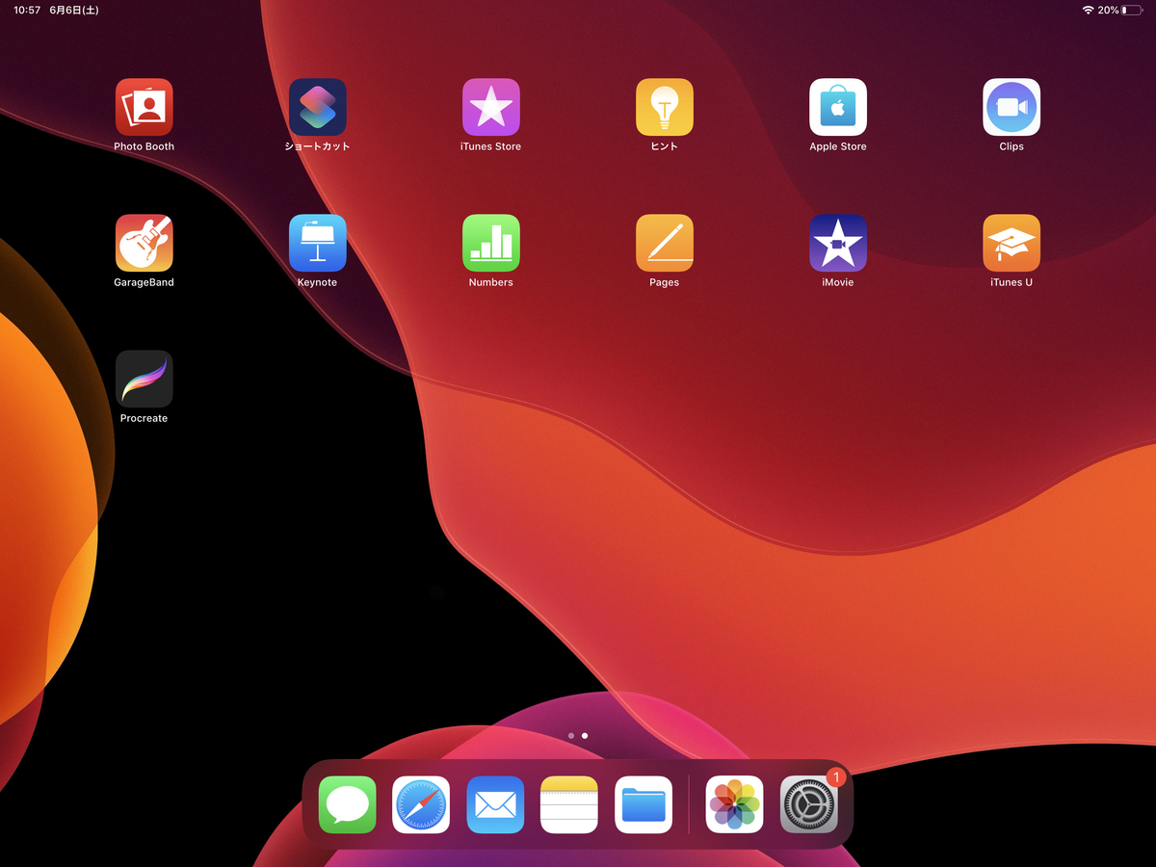Open Mail in the dock
Image resolution: width=1156 pixels, height=867 pixels.
[x=495, y=804]
